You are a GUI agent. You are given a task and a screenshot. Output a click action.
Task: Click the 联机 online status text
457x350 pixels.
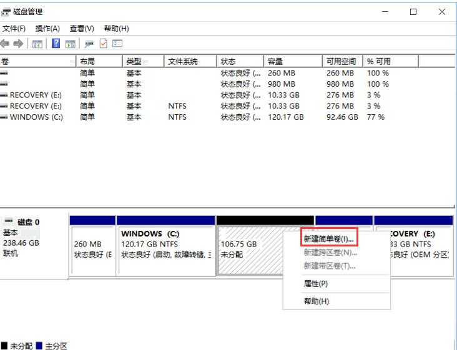pyautogui.click(x=11, y=253)
